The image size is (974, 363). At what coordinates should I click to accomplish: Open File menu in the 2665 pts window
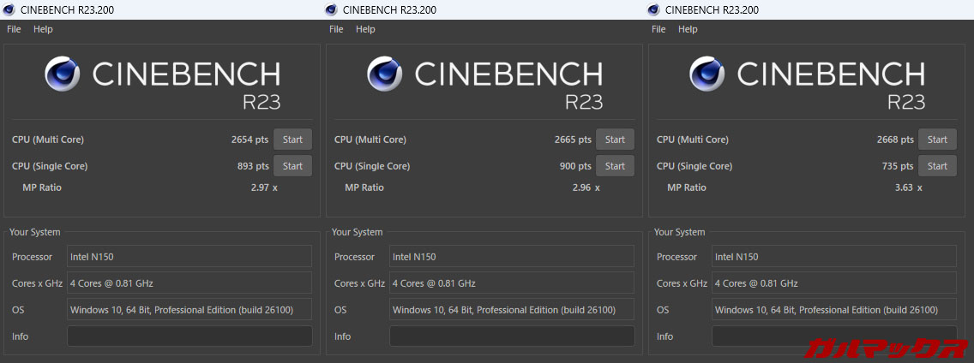point(336,29)
